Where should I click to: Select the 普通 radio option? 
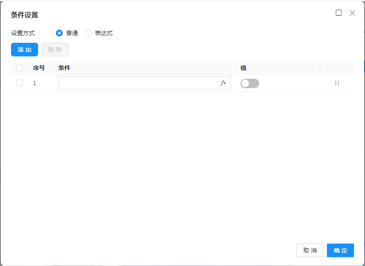(x=59, y=33)
